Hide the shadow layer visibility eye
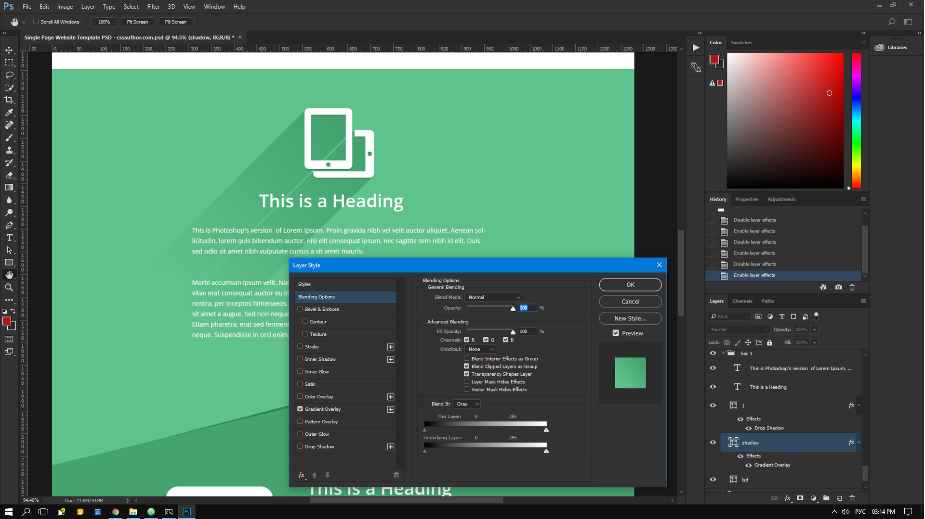Screen dimensions: 925x519 coord(713,443)
